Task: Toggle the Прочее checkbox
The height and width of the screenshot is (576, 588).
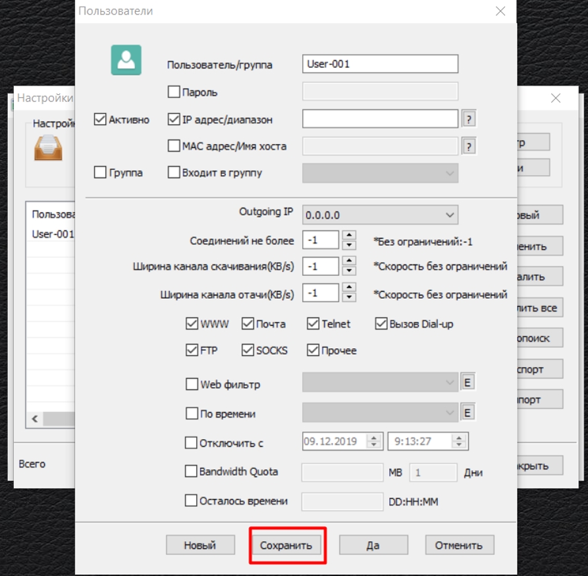Action: pos(313,350)
